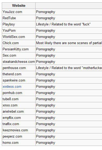Select the steakandcheese.com cell
102x150 pixels.
(19, 62)
